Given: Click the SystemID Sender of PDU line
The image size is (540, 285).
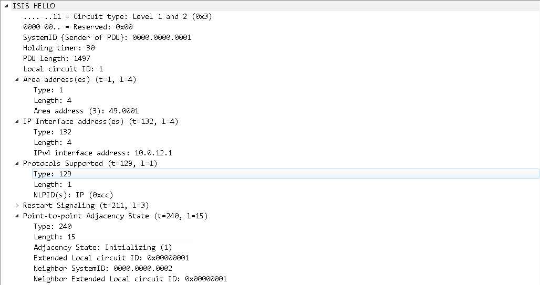Looking at the screenshot, I should click(x=107, y=37).
